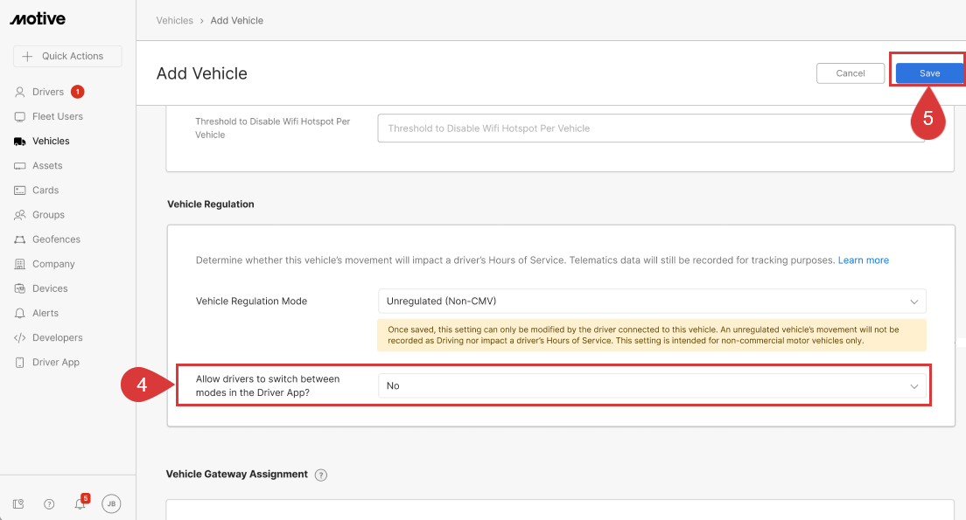966x520 pixels.
Task: Click the Motive logo
Action: click(38, 19)
